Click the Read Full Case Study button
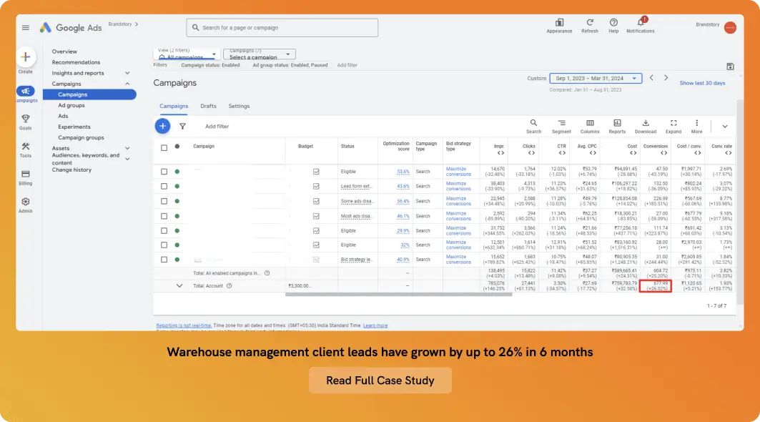The image size is (760, 422). tap(380, 381)
